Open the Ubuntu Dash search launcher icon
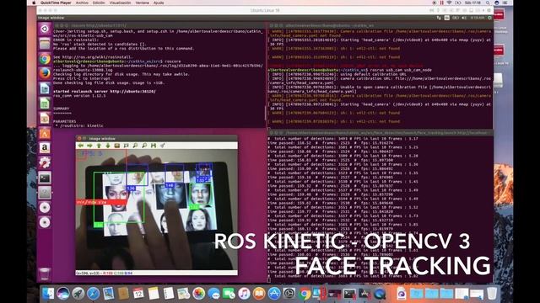Image resolution: width=540 pixels, height=303 pixels. (x=45, y=29)
